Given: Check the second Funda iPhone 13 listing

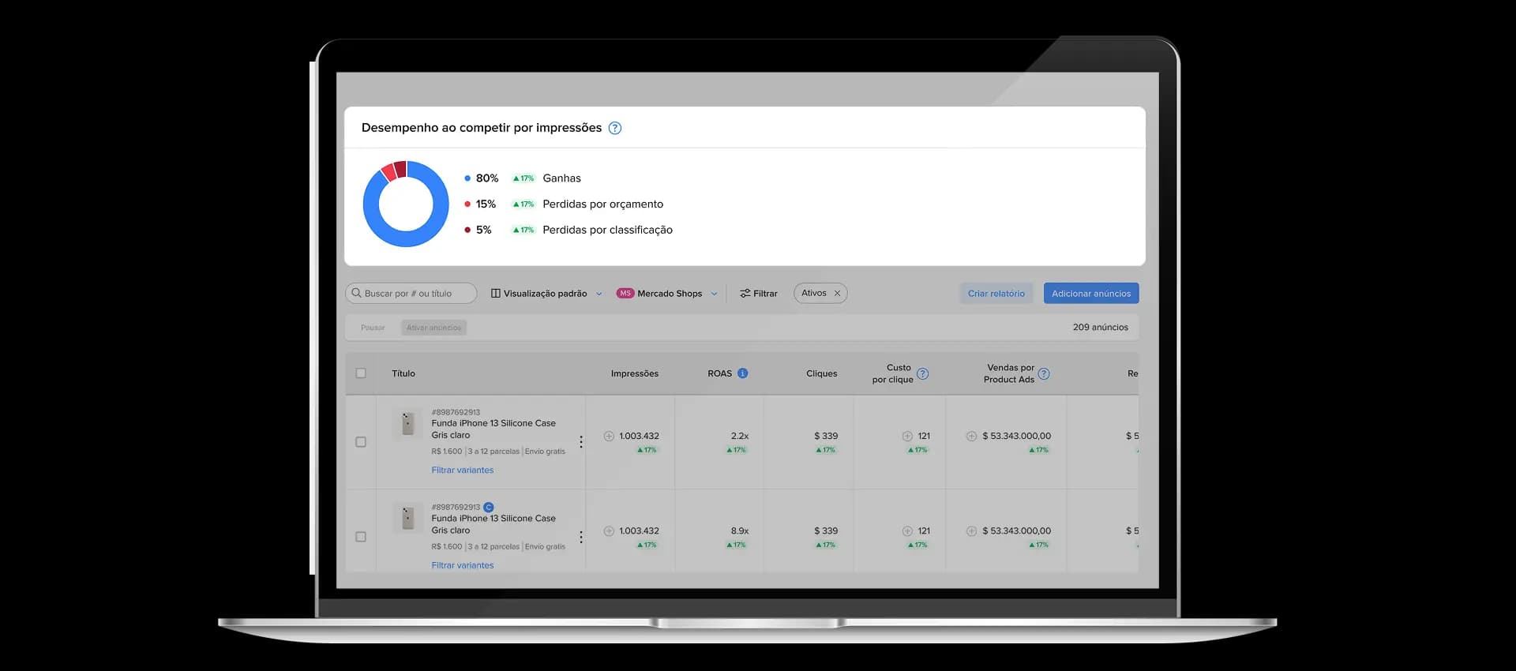Looking at the screenshot, I should (x=361, y=537).
